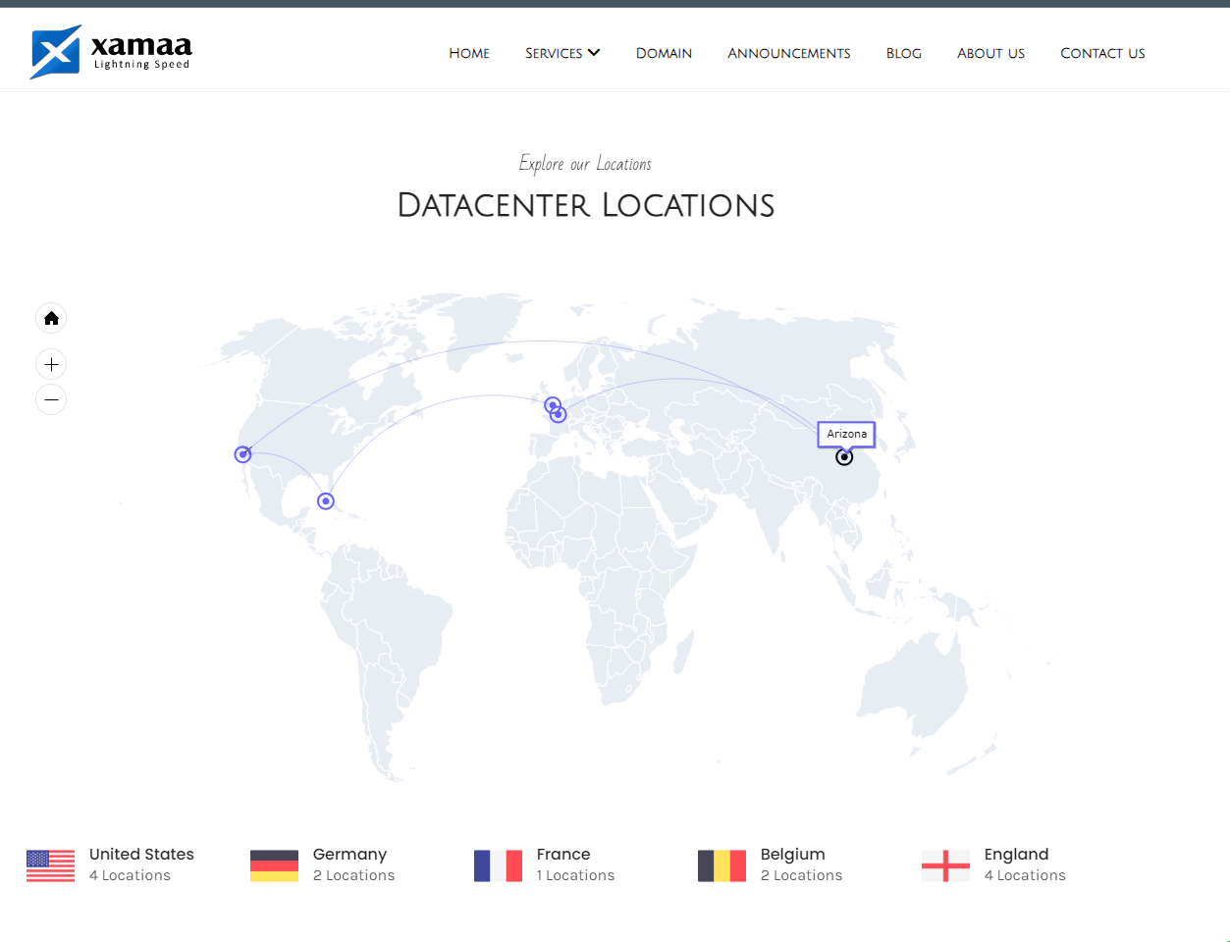Select the Gulf of Mexico map marker
Viewport: 1230px width, 942px height.
[x=326, y=501]
